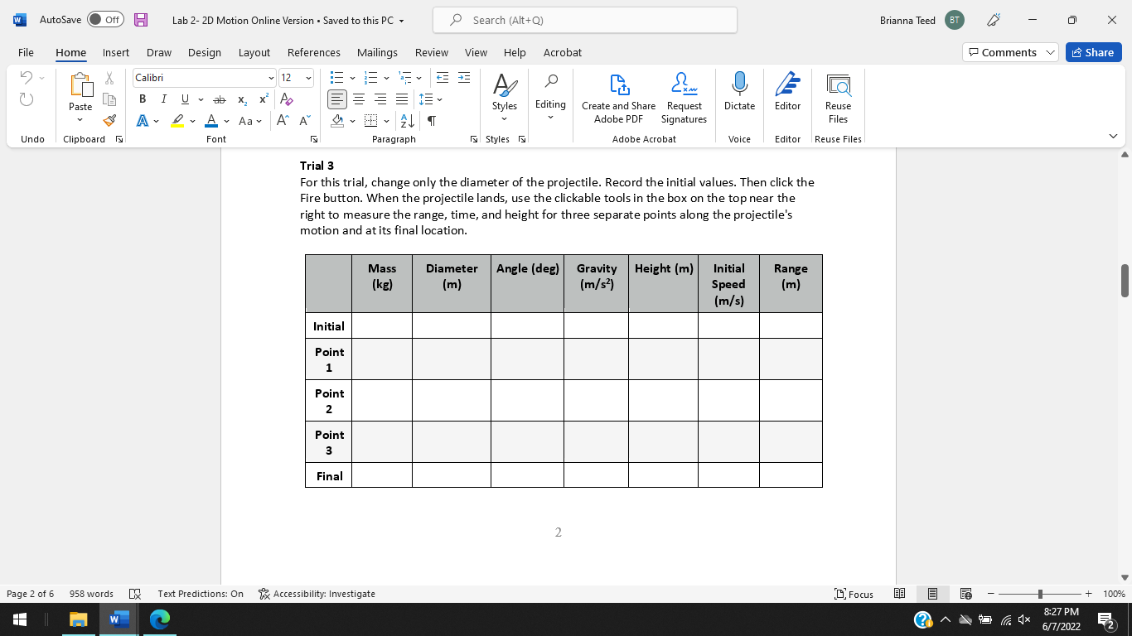Open the font name Calibri dropdown
The width and height of the screenshot is (1132, 636).
[x=271, y=78]
